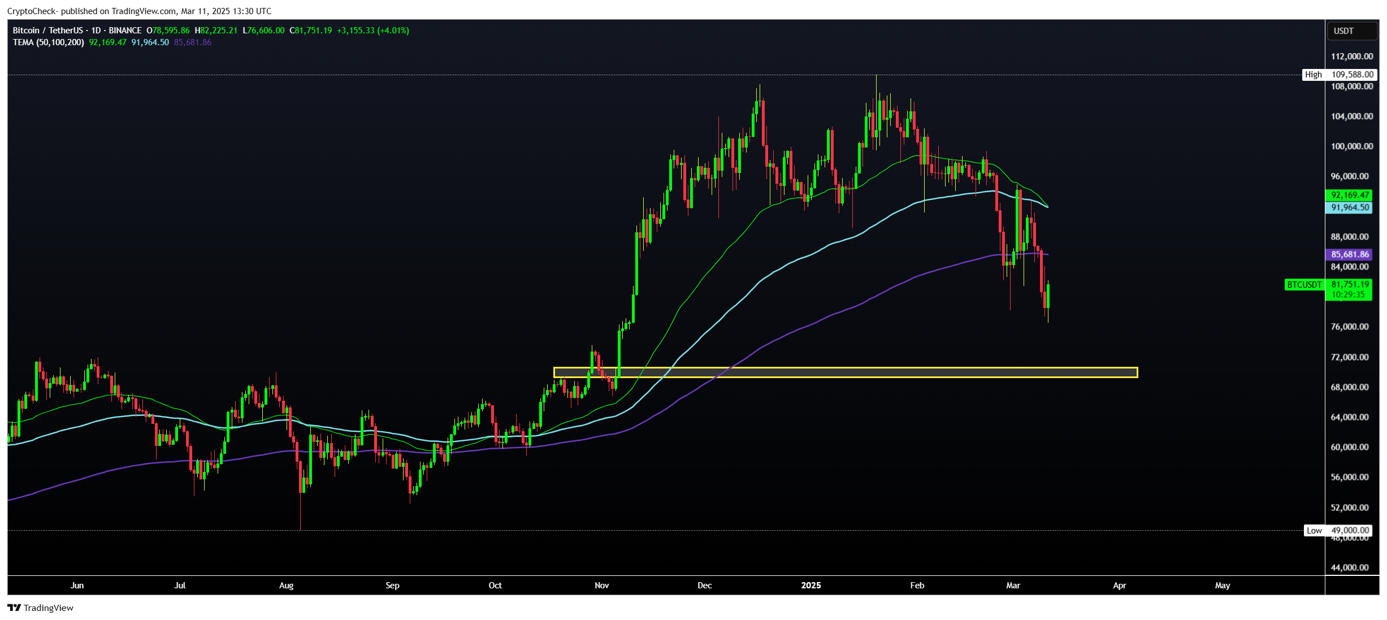The image size is (1387, 620).
Task: Click Oct on the time axis
Action: coord(495,586)
